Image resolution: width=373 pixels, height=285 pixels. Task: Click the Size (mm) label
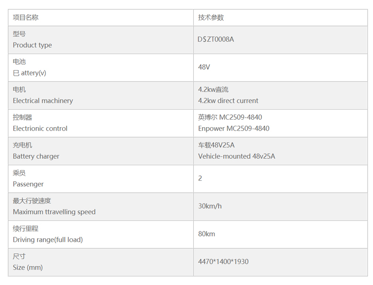(x=28, y=268)
